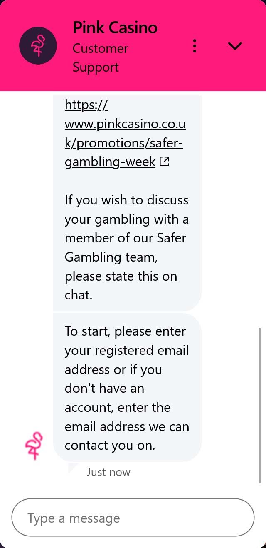Click the Type a message input field
This screenshot has width=266, height=548.
tap(133, 518)
